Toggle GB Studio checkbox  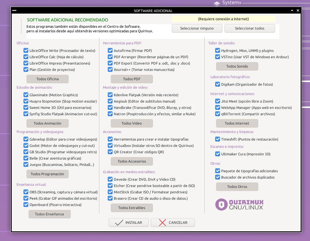(26, 152)
